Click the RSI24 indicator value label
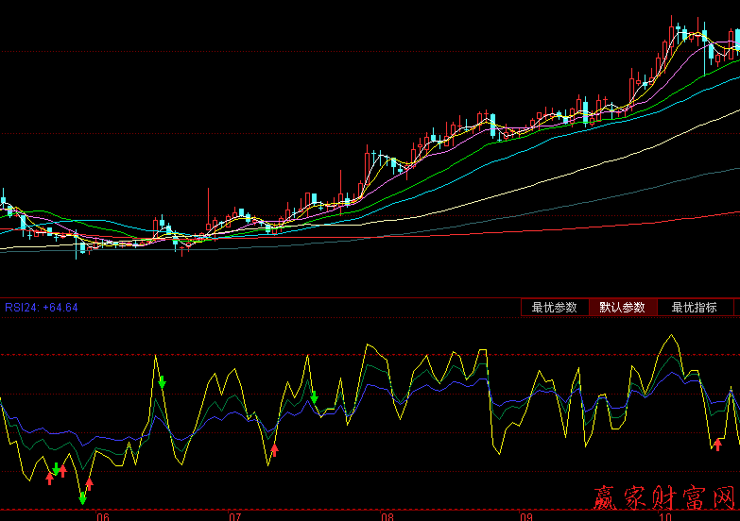The height and width of the screenshot is (521, 740). click(x=42, y=308)
